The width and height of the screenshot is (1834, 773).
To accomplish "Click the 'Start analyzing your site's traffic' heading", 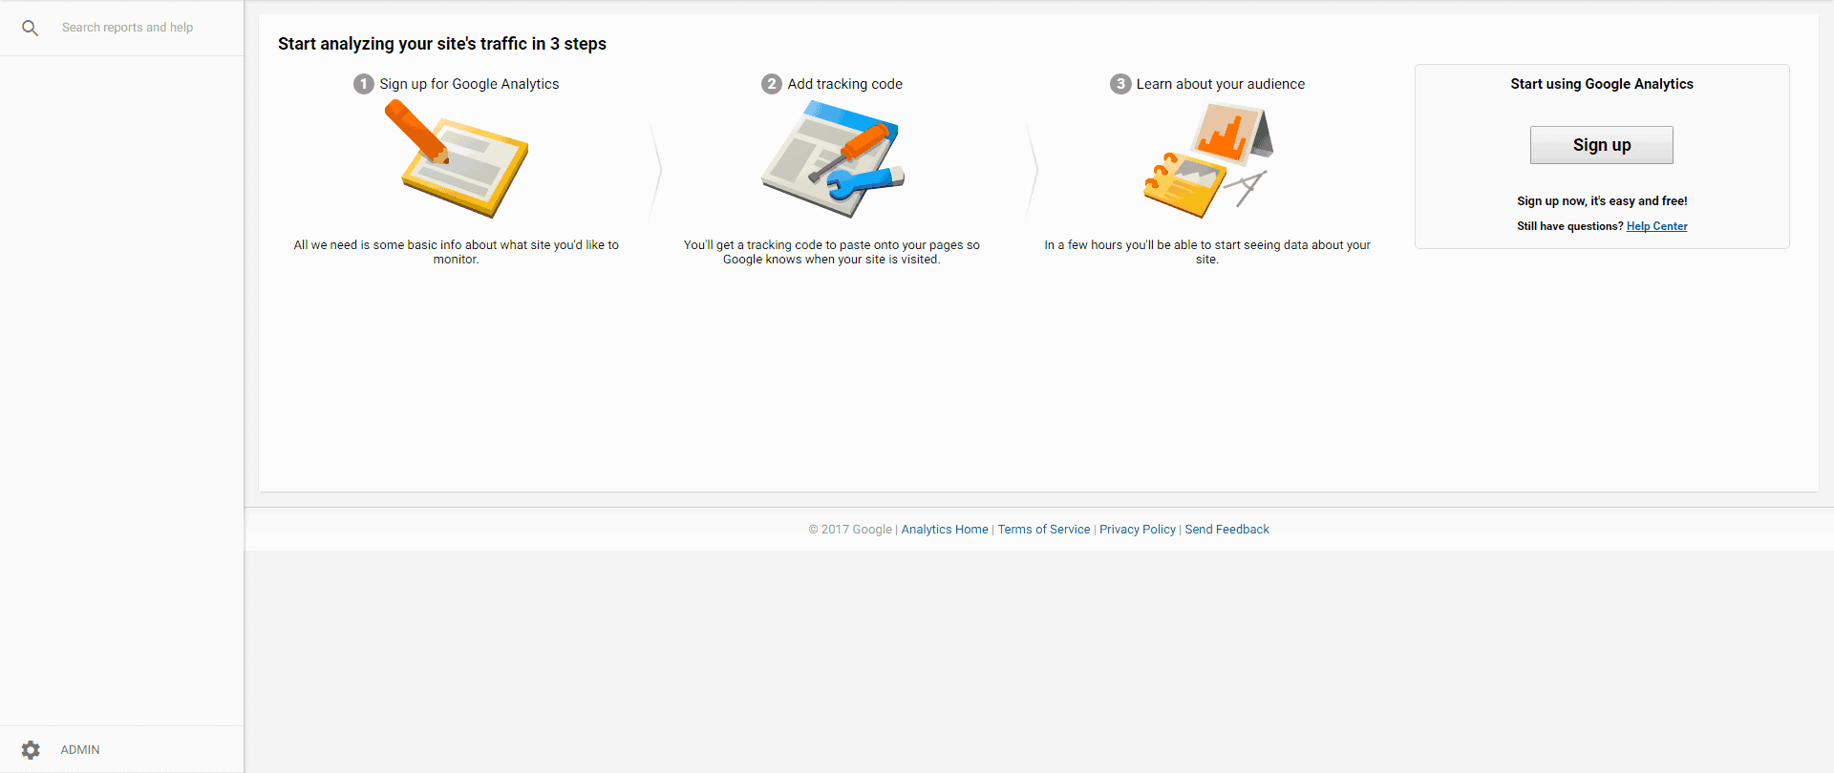I will click(x=442, y=44).
